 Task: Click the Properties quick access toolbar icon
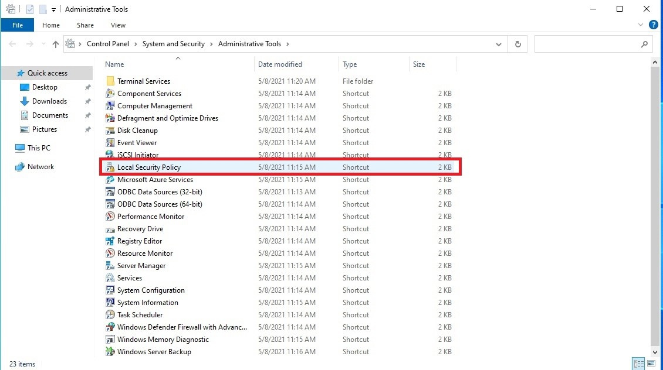(29, 9)
